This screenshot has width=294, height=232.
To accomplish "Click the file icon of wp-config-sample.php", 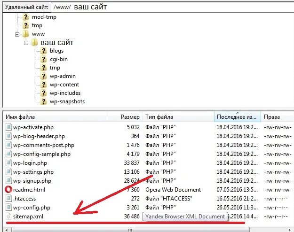I will click(8, 154).
